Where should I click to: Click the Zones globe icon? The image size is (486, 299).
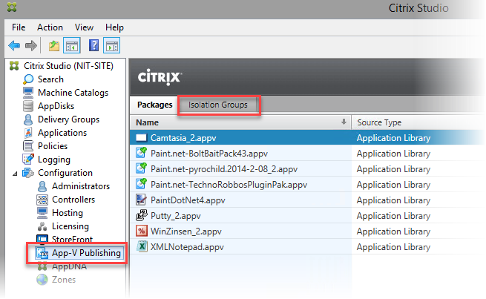click(x=42, y=280)
